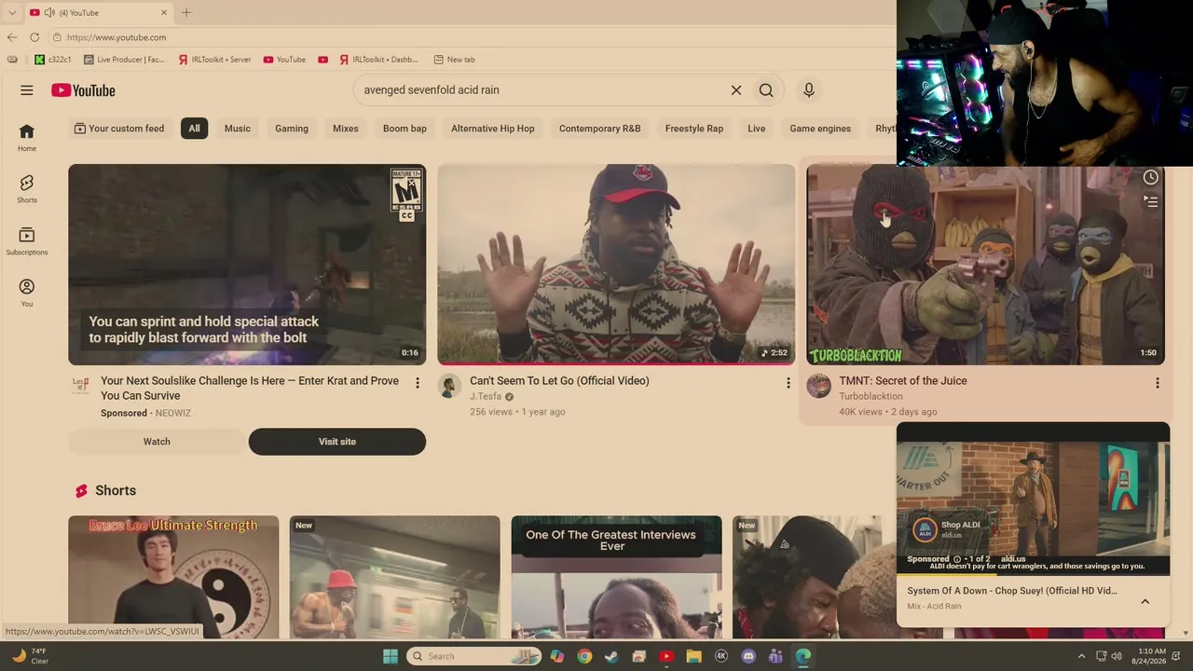This screenshot has width=1193, height=671.
Task: Filter feed by Gaming chip
Action: (x=292, y=129)
